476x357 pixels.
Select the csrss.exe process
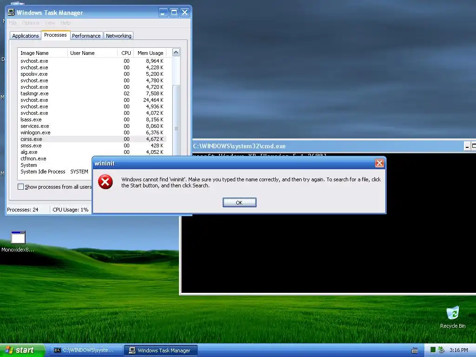click(92, 139)
